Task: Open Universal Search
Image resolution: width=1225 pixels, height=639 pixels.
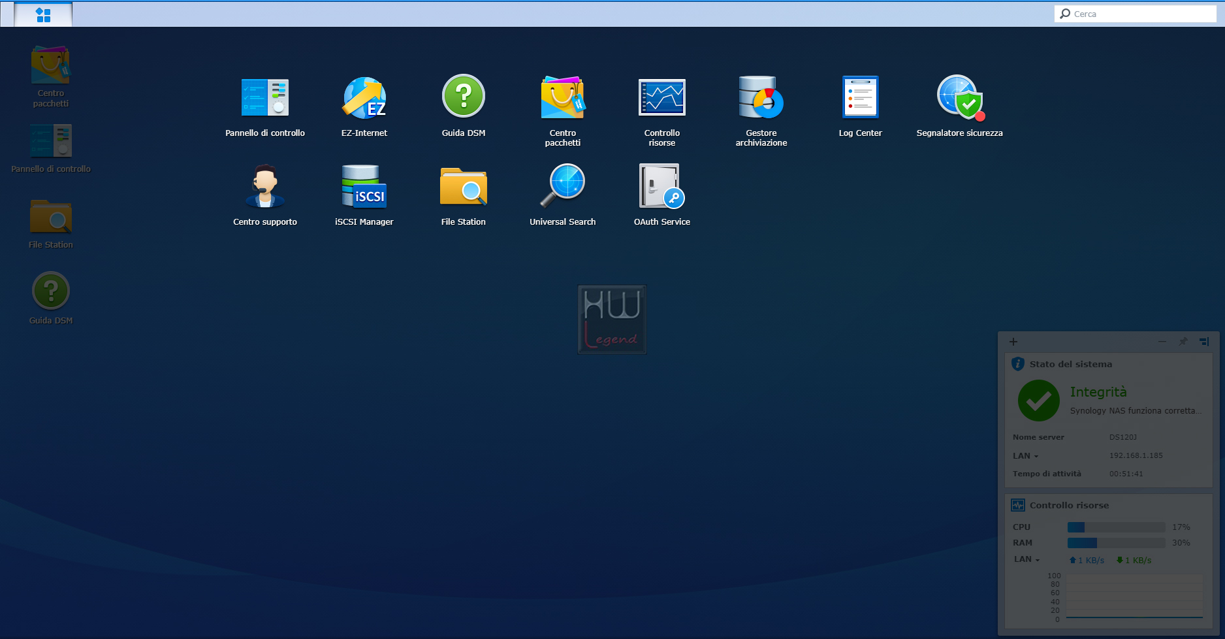Action: click(x=563, y=195)
